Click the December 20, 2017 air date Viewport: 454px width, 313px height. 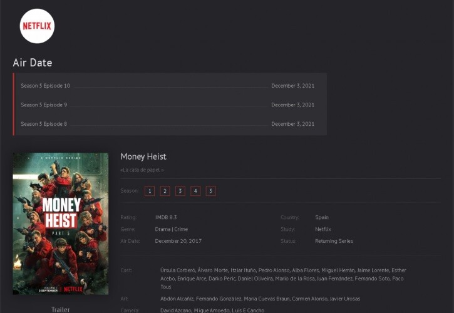(x=178, y=241)
